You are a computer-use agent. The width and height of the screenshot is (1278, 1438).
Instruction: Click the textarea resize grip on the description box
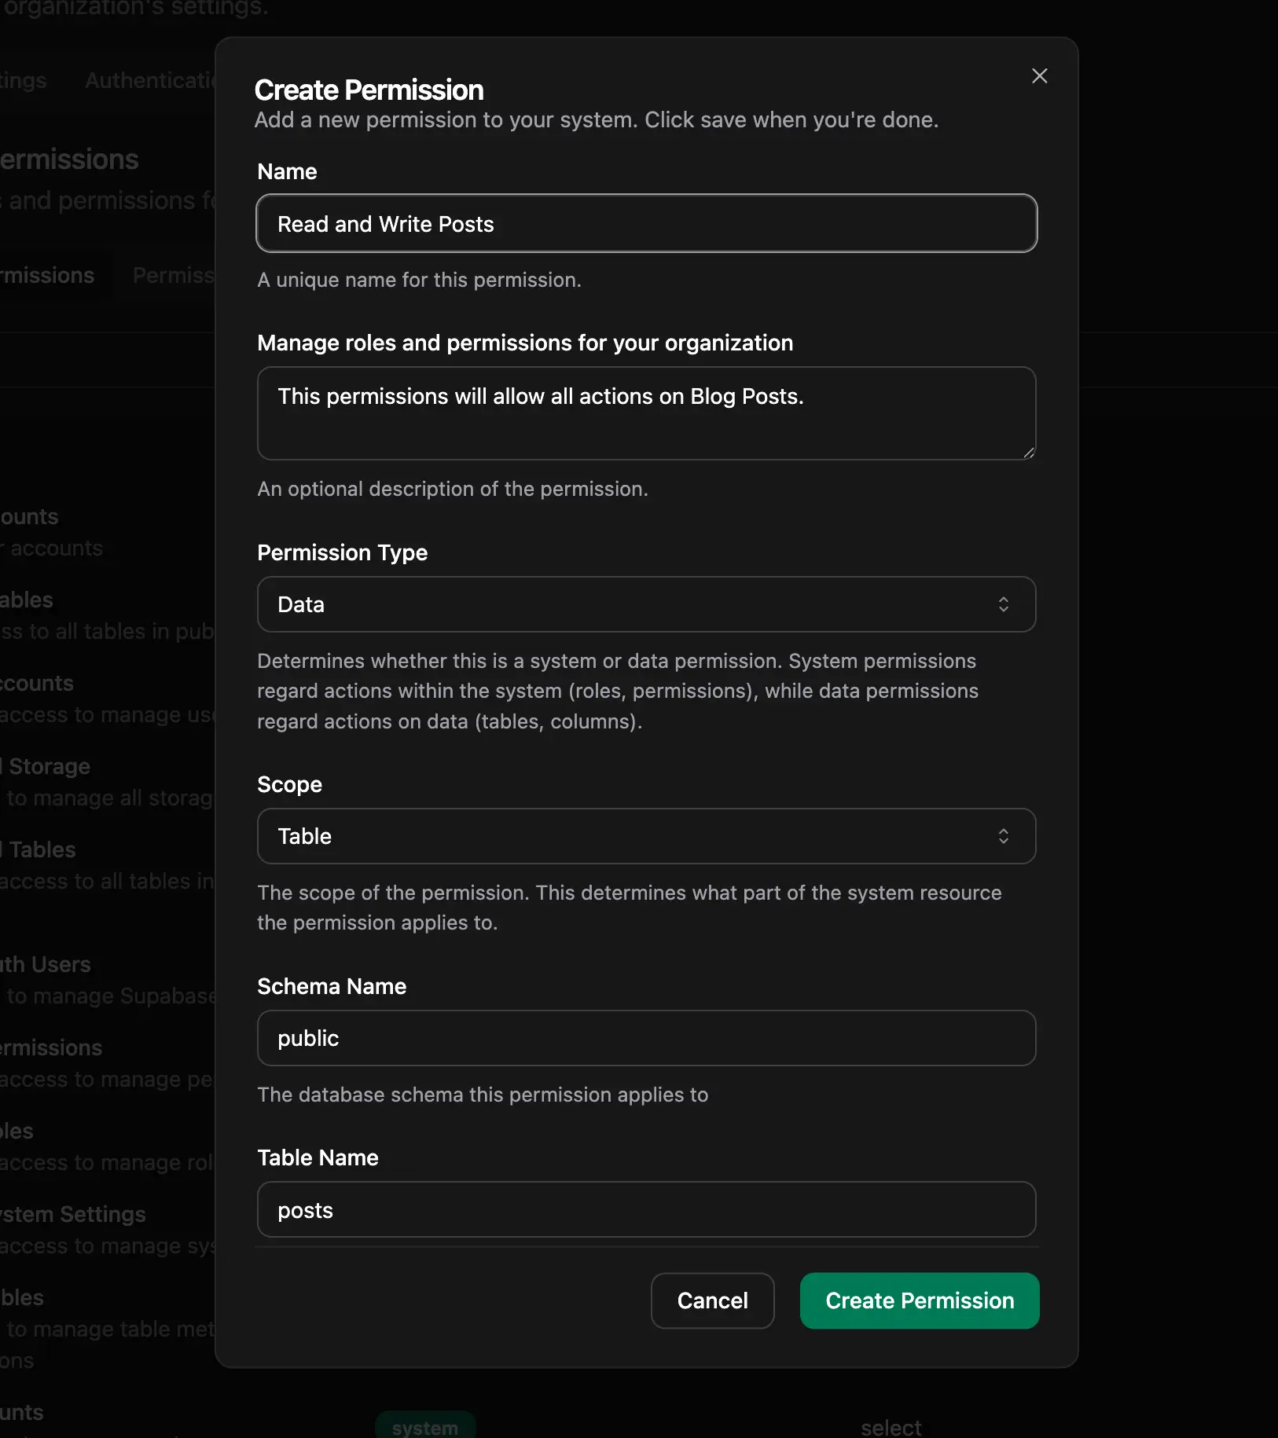coord(1030,452)
